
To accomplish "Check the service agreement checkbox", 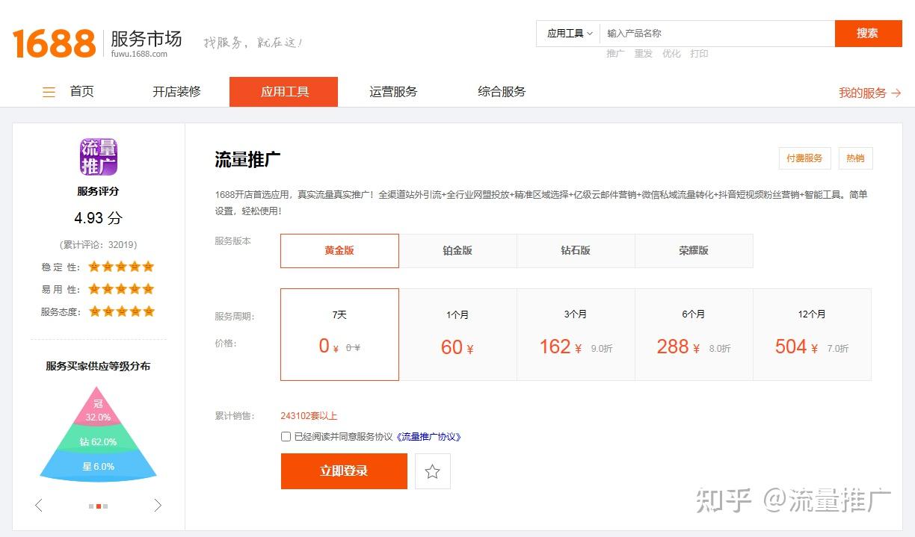I will [x=286, y=436].
